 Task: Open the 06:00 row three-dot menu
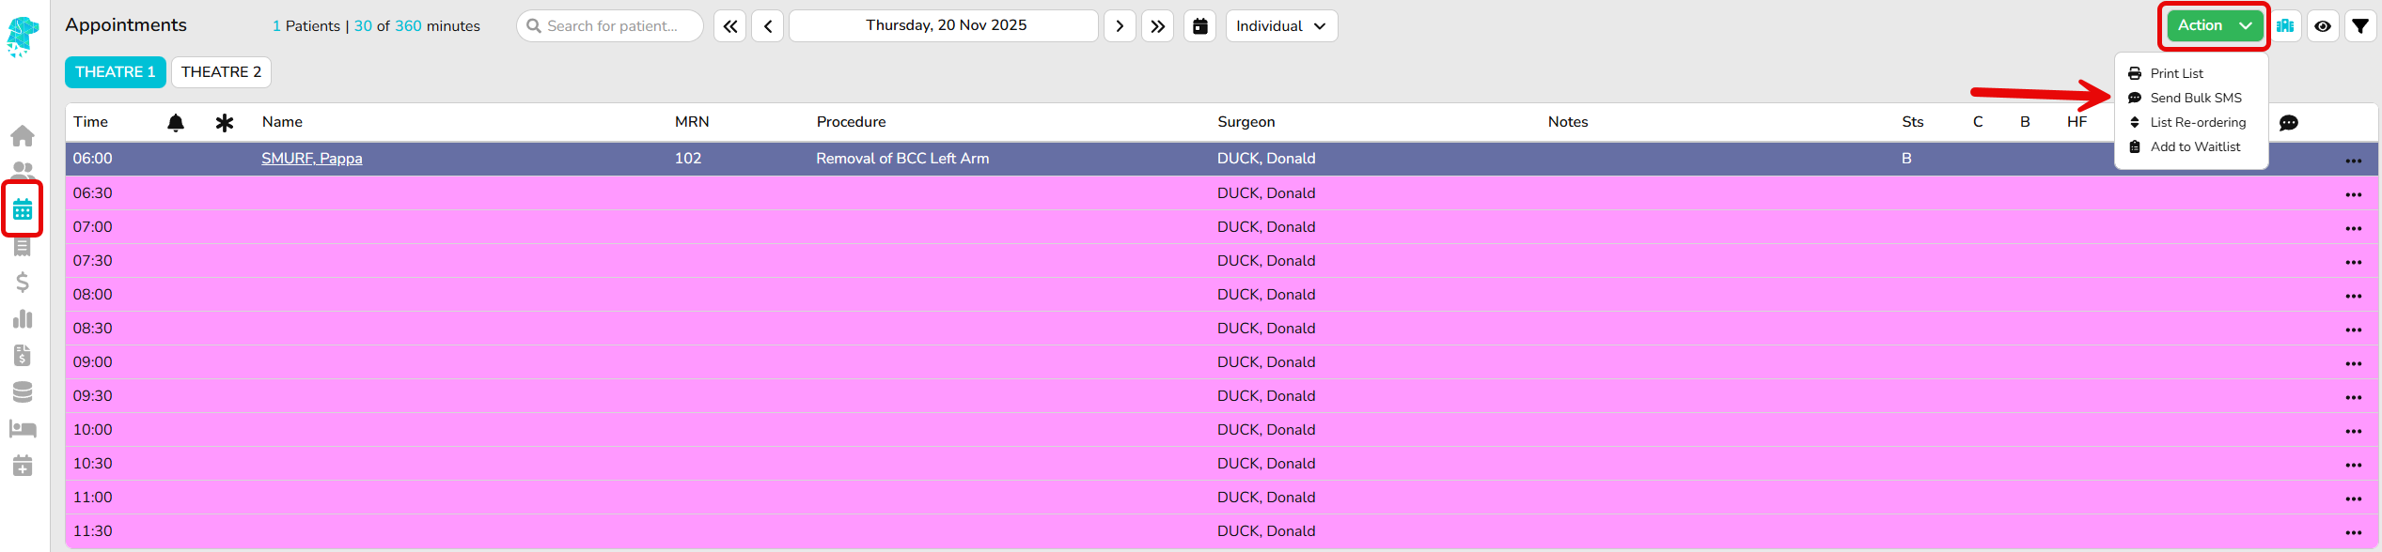pyautogui.click(x=2353, y=161)
